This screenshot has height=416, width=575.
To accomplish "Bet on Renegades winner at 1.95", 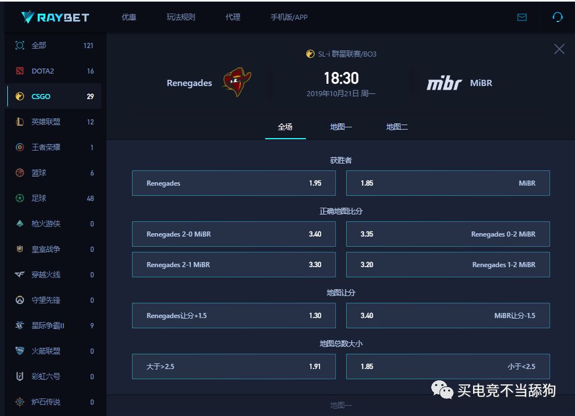I will pyautogui.click(x=234, y=183).
